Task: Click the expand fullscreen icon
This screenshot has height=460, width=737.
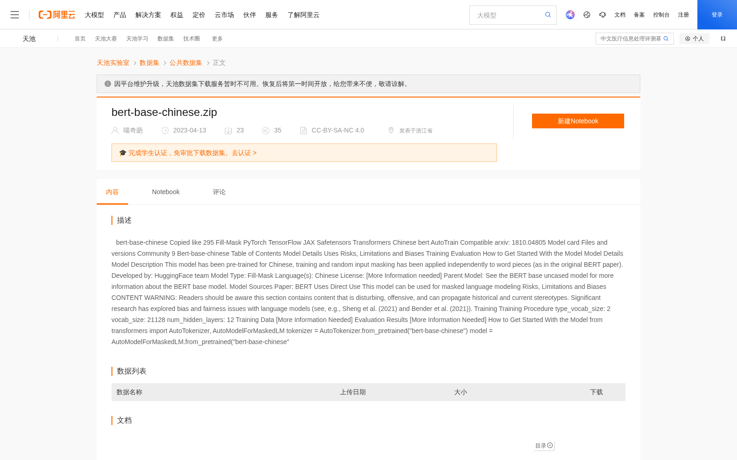Action: 723,39
